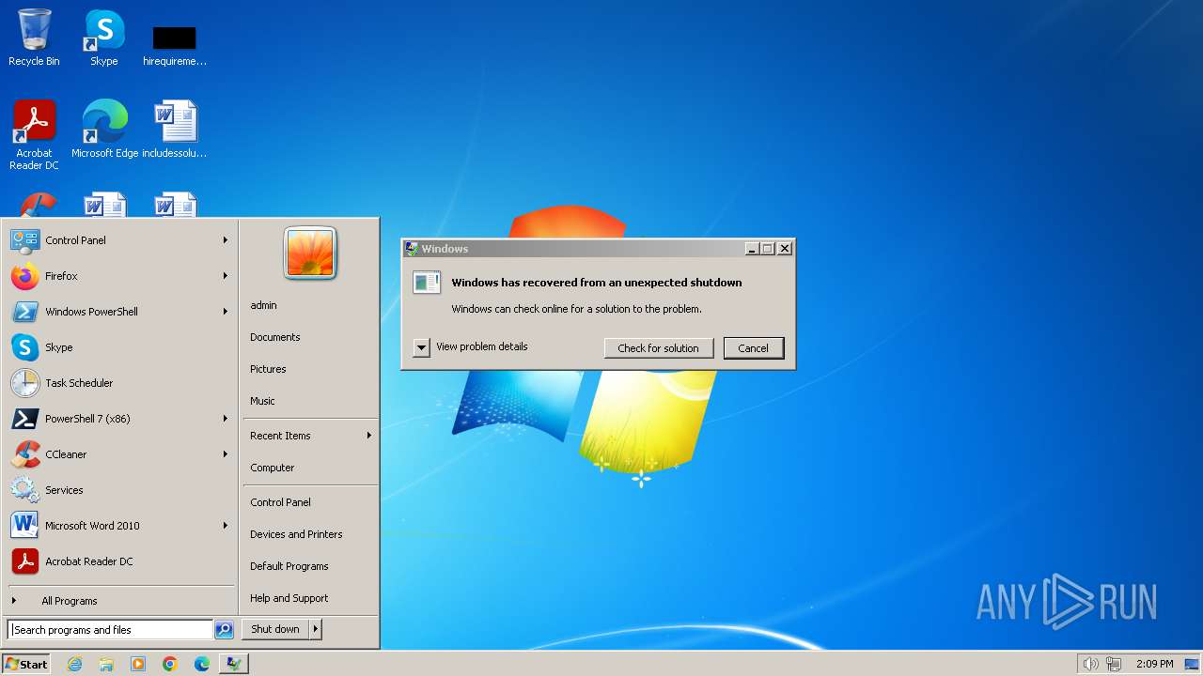Click the show desktop tray icon
The height and width of the screenshot is (676, 1203).
tap(1192, 664)
